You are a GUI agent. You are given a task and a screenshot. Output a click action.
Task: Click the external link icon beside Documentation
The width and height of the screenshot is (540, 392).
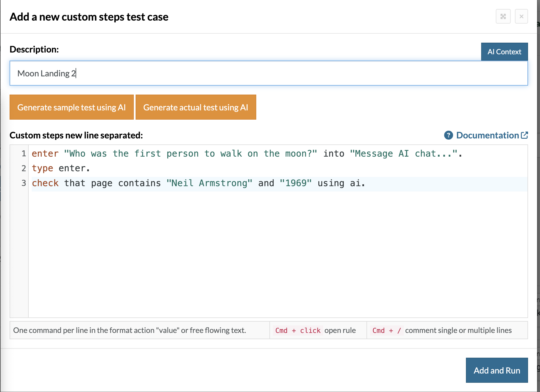(x=524, y=135)
